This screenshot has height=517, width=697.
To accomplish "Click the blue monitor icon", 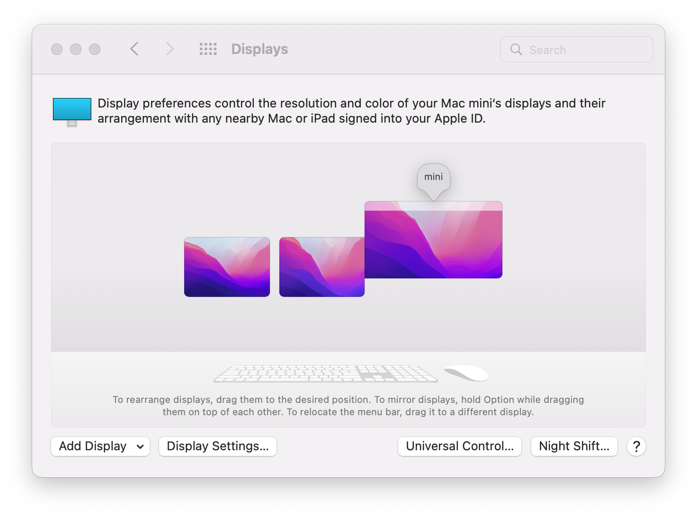I will pyautogui.click(x=72, y=112).
